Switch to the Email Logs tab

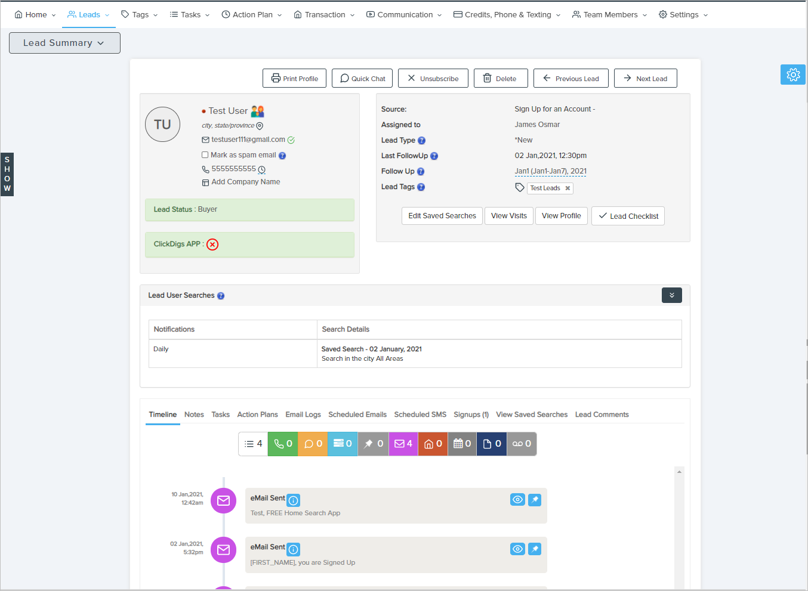click(303, 414)
